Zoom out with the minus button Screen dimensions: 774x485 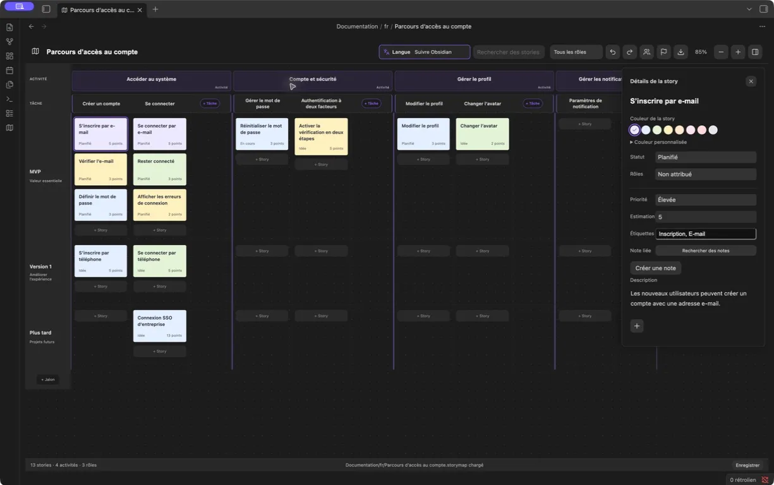(x=721, y=52)
